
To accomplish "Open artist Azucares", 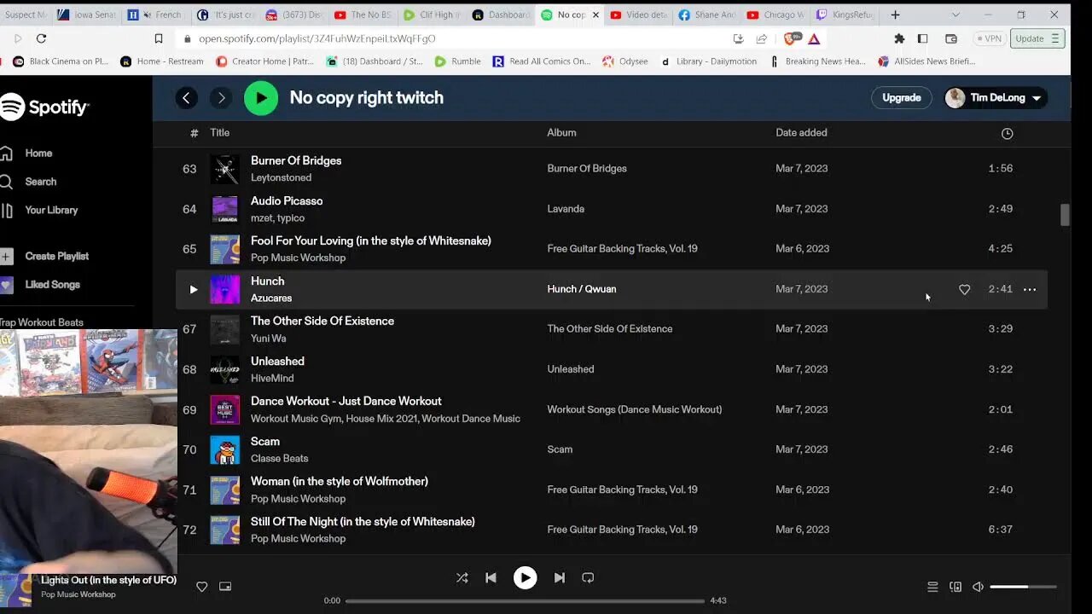I will [271, 298].
